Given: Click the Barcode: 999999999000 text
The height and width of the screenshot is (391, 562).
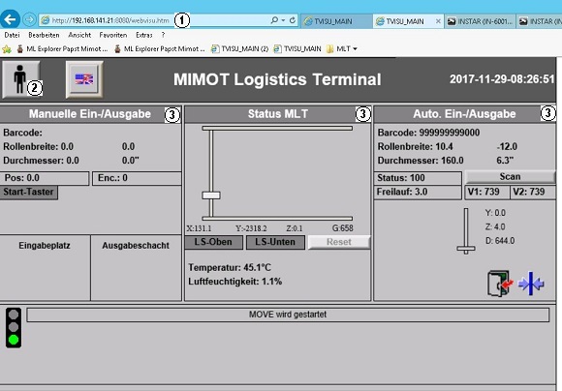Looking at the screenshot, I should [x=428, y=133].
